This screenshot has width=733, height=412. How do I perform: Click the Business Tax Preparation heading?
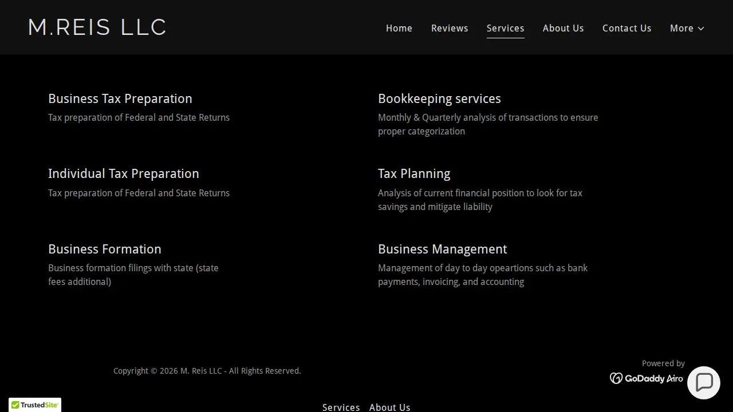point(120,98)
